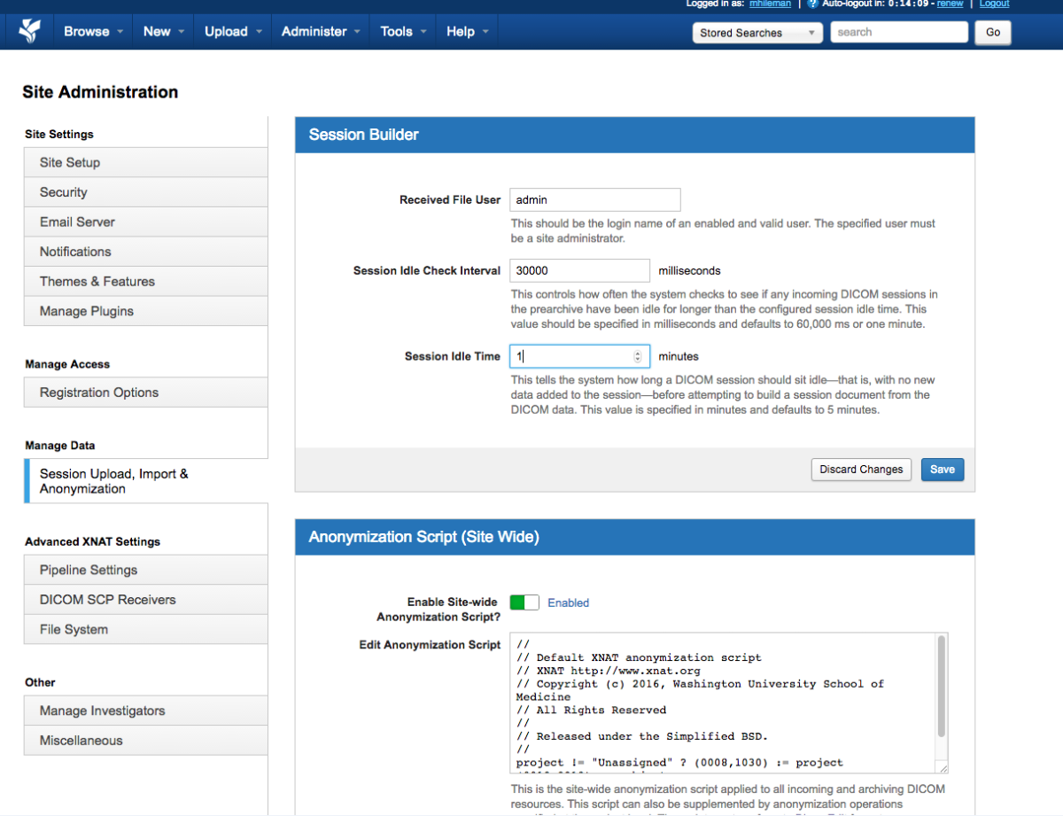Click the Session Idle Check Interval field
Viewport: 1063px width, 816px height.
(x=579, y=270)
